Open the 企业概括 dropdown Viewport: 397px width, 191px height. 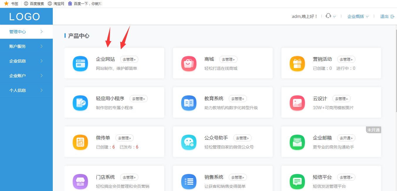click(x=358, y=16)
